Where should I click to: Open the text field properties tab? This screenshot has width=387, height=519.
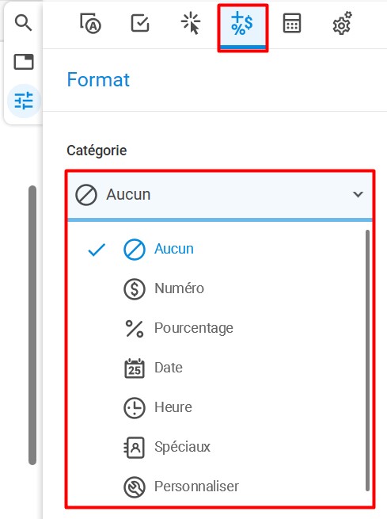click(90, 23)
